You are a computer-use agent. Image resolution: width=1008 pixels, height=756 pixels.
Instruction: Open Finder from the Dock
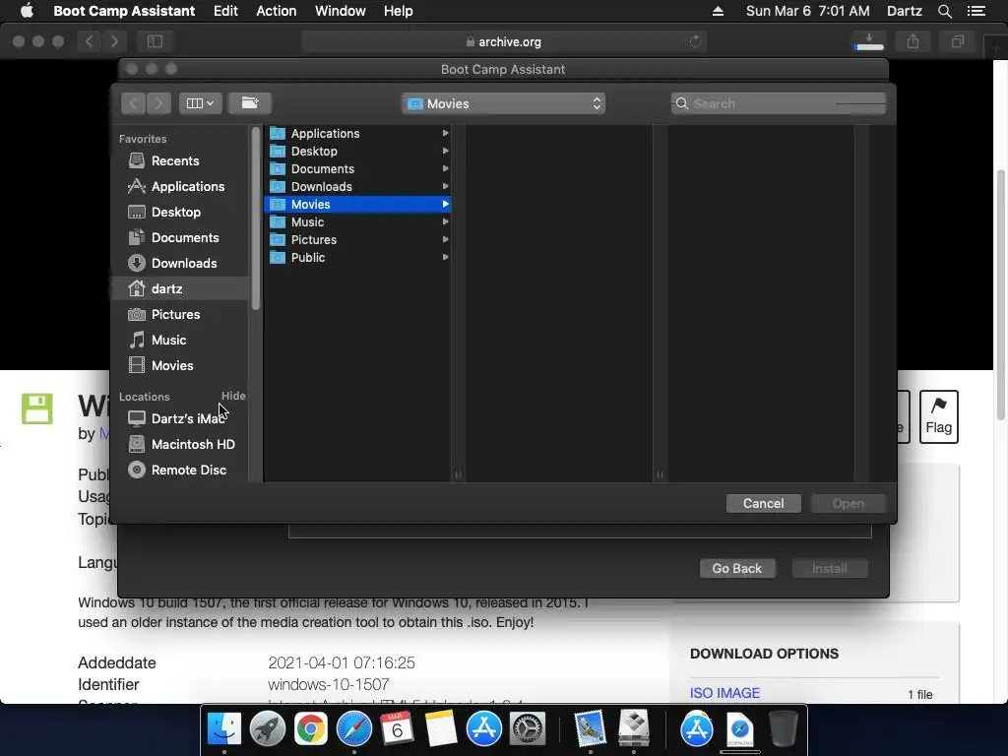point(224,729)
